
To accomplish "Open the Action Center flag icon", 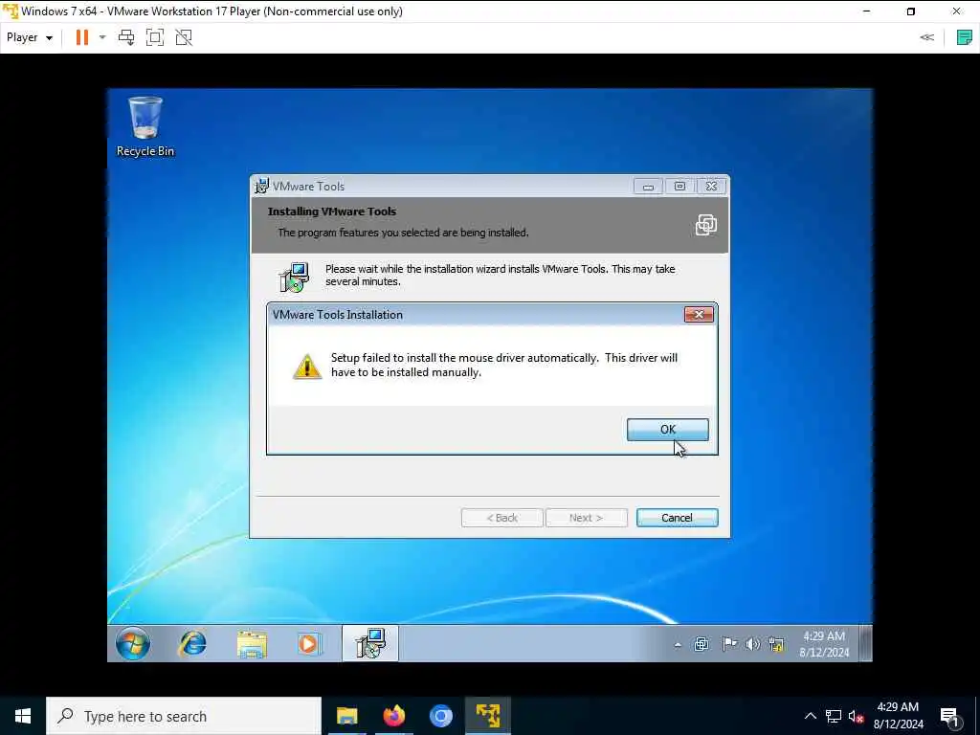I will 728,644.
